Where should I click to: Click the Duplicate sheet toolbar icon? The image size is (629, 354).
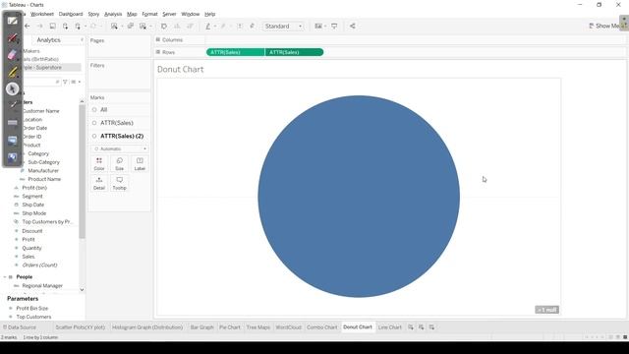point(131,27)
